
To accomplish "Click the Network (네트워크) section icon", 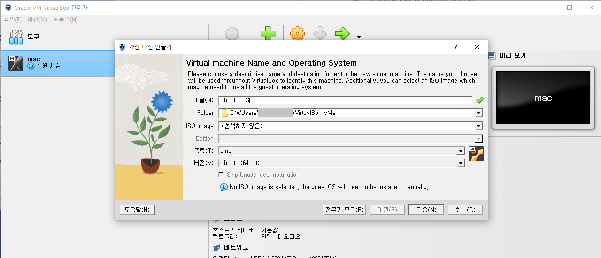I will (216, 247).
